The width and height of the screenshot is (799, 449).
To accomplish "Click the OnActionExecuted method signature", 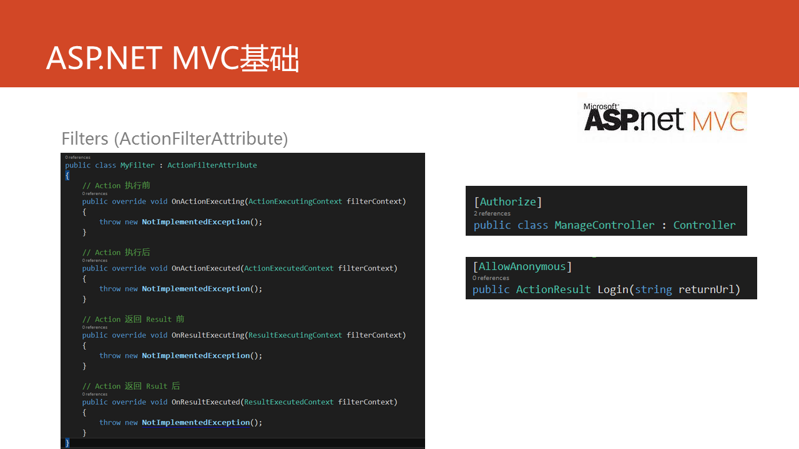I will (240, 268).
